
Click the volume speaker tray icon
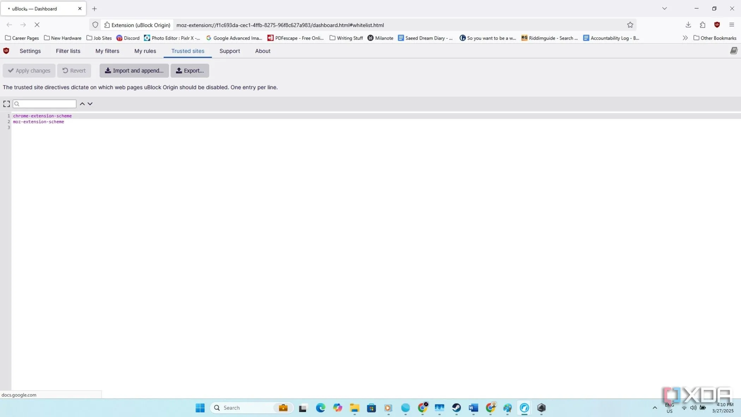coord(693,408)
